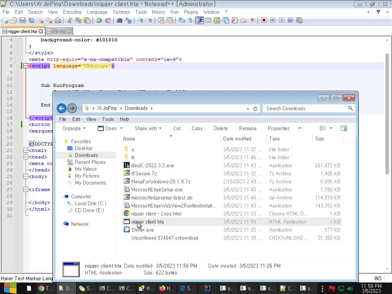
Task: Click the Windows Start button
Action: click(10, 288)
